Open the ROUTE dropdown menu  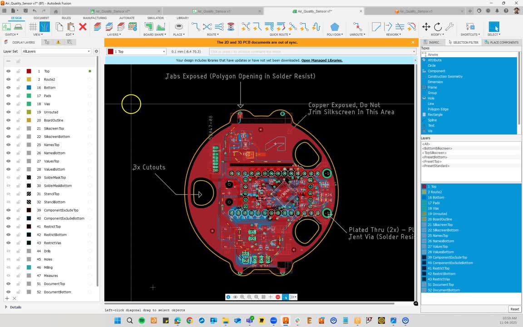tap(213, 35)
